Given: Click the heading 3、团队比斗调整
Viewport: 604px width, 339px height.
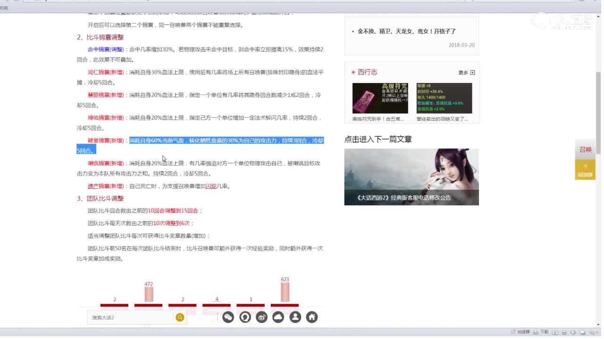Looking at the screenshot, I should [101, 198].
